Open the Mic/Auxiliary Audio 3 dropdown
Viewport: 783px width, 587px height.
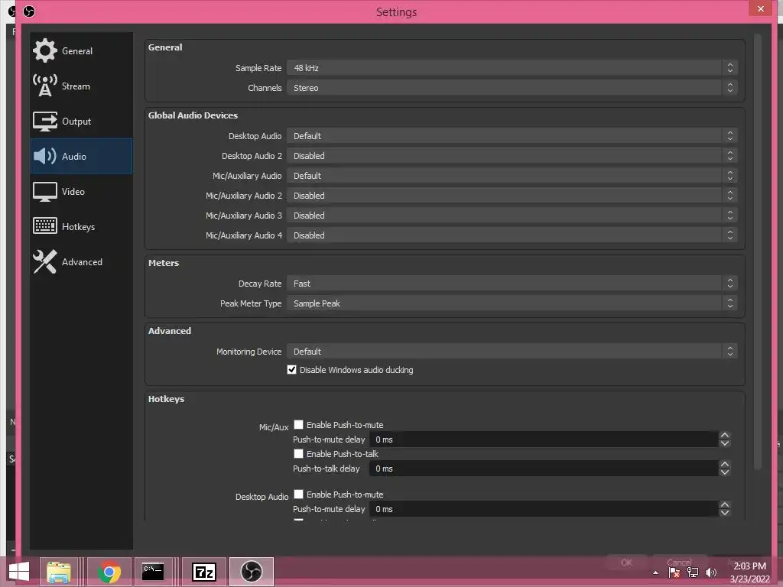click(512, 216)
